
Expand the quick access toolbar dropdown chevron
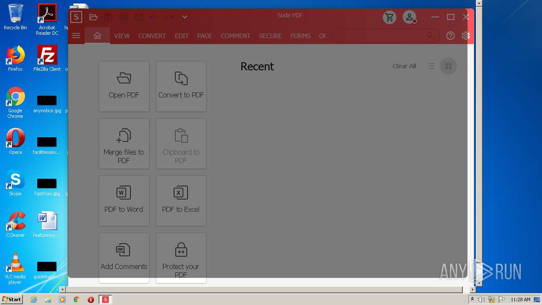point(185,17)
